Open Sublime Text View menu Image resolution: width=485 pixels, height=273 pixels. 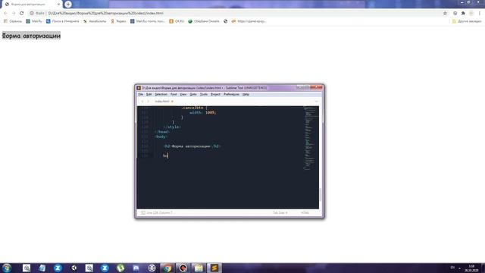coord(183,94)
